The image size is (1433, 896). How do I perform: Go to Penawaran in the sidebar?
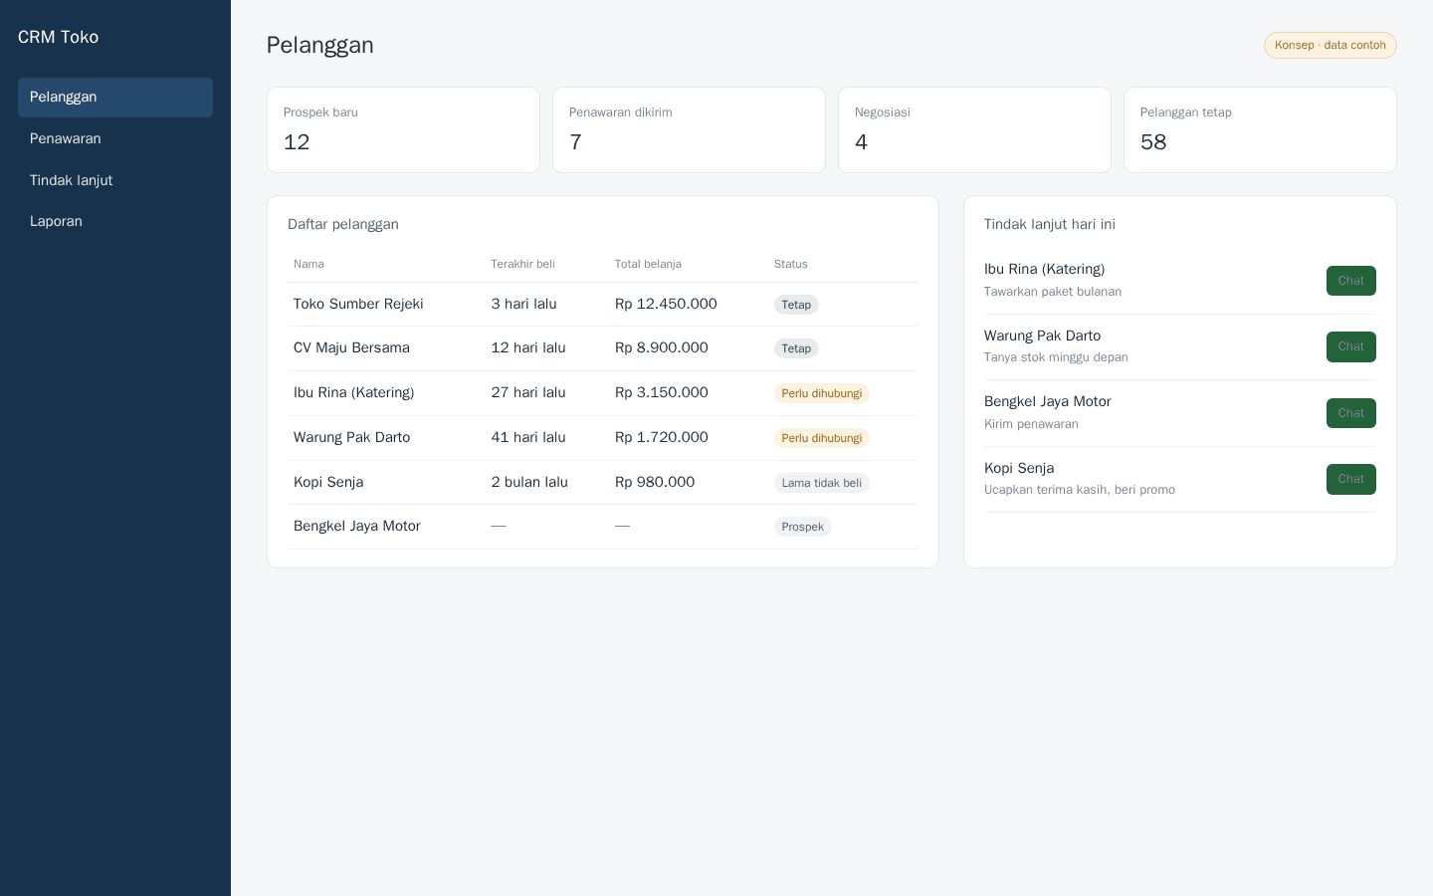tap(115, 138)
